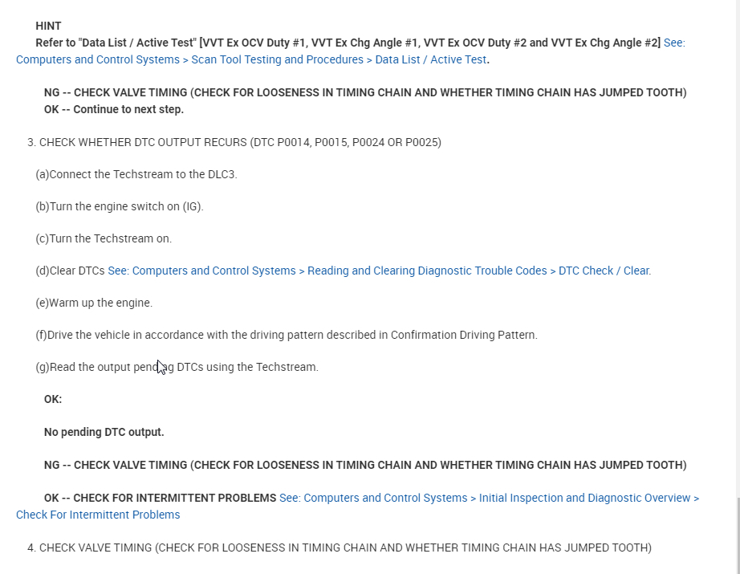This screenshot has width=740, height=574.
Task: Click the NG line below 'No pending DTC output'
Action: 365,465
